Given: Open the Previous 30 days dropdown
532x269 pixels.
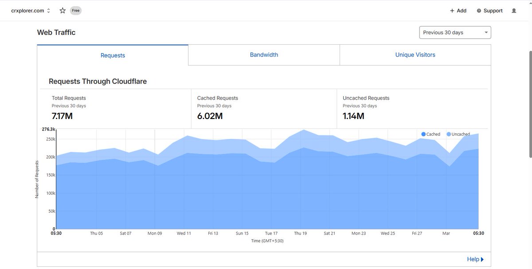Looking at the screenshot, I should (x=455, y=32).
